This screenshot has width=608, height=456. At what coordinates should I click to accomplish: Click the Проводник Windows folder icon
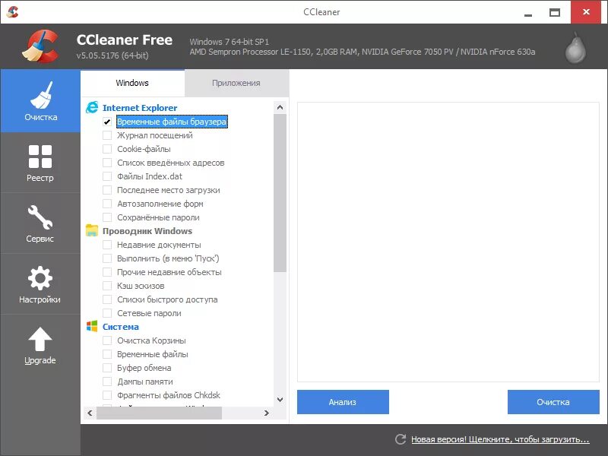[92, 230]
